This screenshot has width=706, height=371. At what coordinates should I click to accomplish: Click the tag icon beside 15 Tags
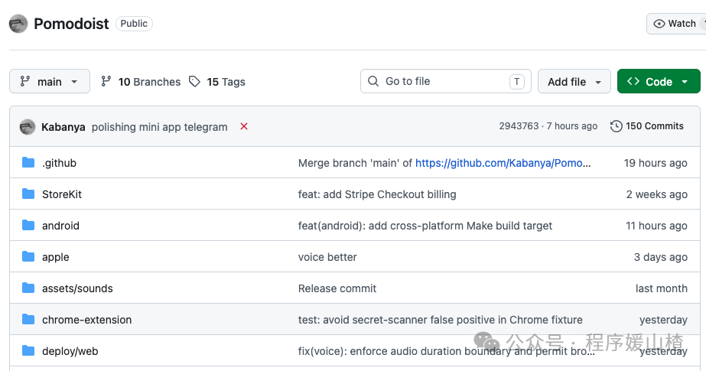pyautogui.click(x=194, y=82)
